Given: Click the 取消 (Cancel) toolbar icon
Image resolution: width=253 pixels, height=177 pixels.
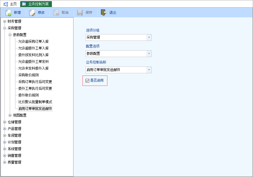Looking at the screenshot, I should 56,13.
